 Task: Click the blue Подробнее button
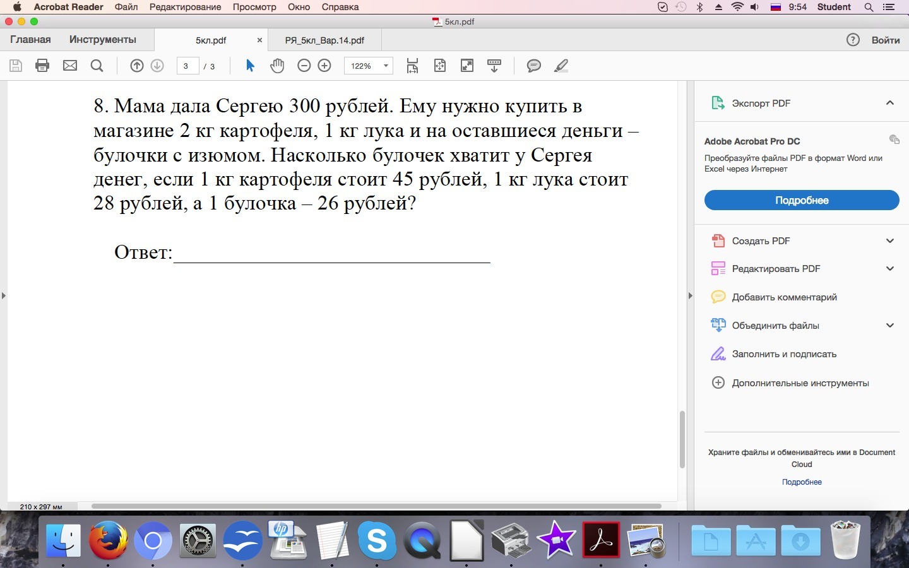tap(802, 200)
